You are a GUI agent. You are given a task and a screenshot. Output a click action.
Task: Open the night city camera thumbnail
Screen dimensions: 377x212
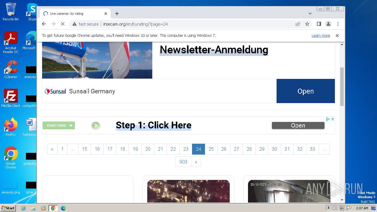pyautogui.click(x=188, y=191)
